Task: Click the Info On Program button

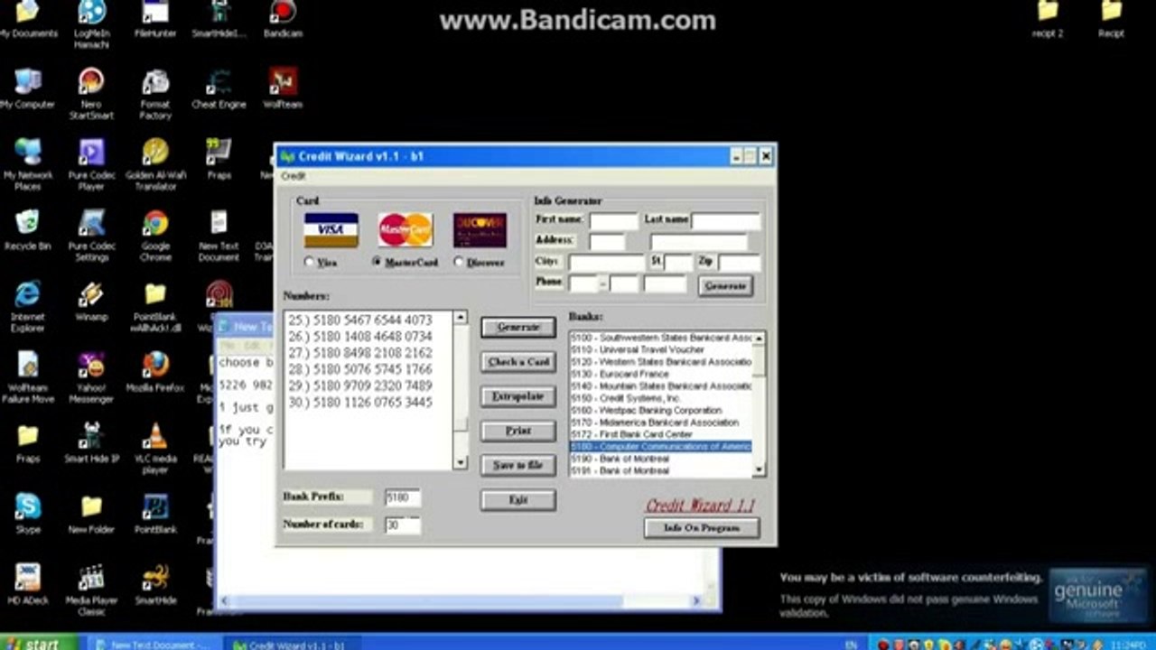Action: (702, 528)
